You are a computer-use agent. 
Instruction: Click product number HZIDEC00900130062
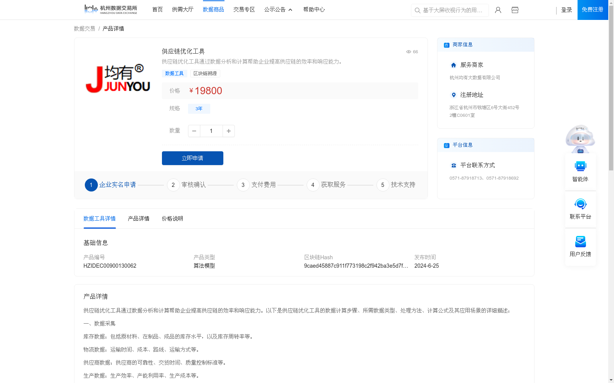point(110,266)
